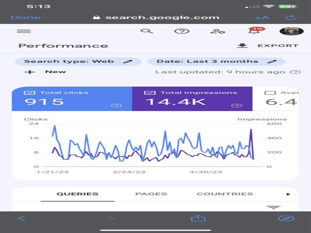Open the table filter icon
Viewport: 311px width, 233px height.
[273, 208]
